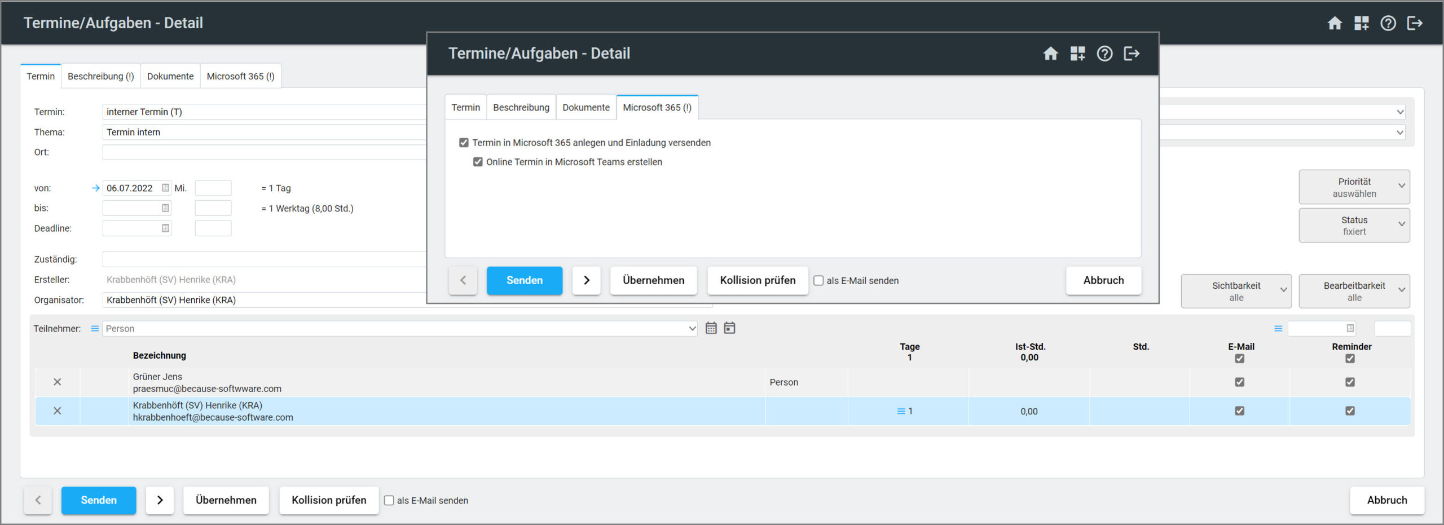Uncheck Online Termin in Microsoft Teams erstellen
The height and width of the screenshot is (525, 1444).
coord(478,162)
